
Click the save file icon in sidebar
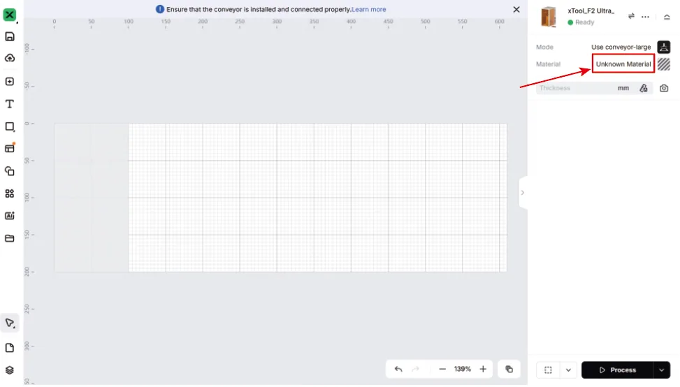coord(10,36)
